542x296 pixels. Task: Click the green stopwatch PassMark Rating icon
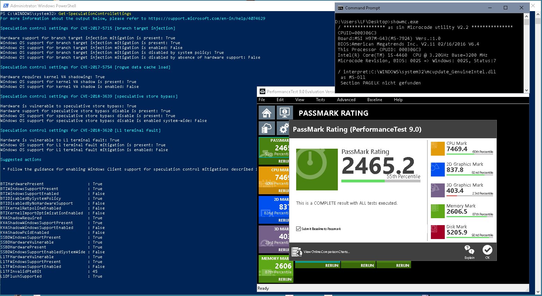point(317,170)
